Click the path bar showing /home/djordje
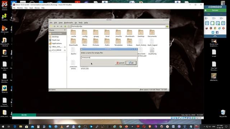This screenshot has height=129, width=230. click(118, 26)
